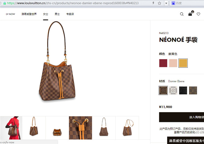Click the wishlist heart icon
The height and width of the screenshot is (144, 204).
coord(198,14)
